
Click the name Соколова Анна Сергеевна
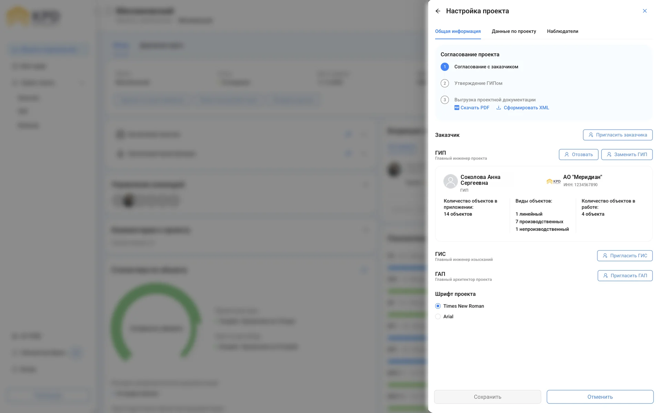[481, 180]
